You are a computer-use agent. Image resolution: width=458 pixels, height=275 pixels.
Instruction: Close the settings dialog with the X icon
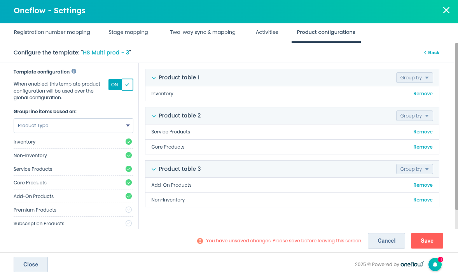[x=446, y=10]
